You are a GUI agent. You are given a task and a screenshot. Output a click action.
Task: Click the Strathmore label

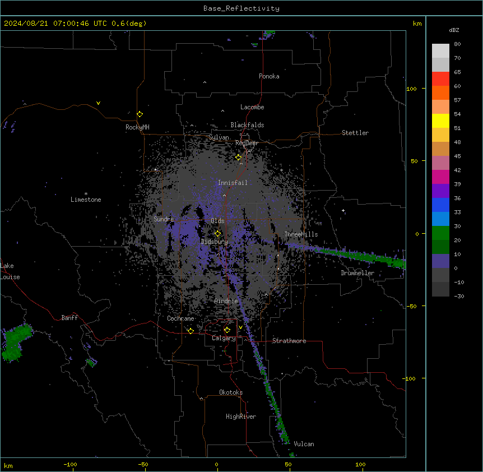(289, 341)
